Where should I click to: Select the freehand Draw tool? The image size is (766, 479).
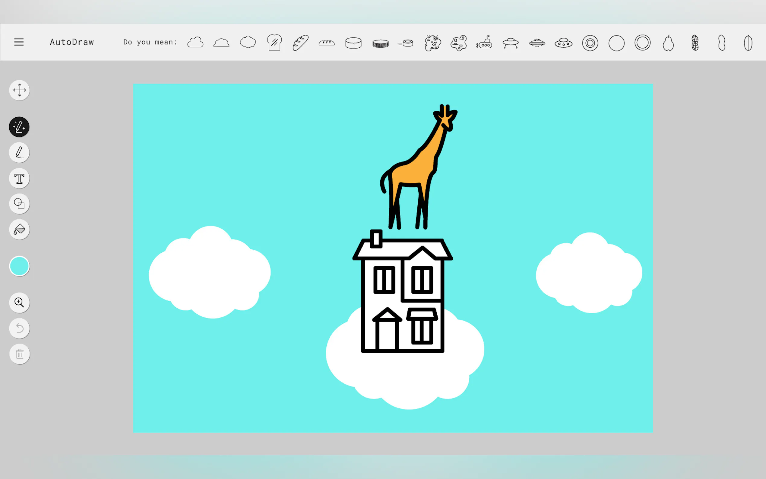point(19,153)
